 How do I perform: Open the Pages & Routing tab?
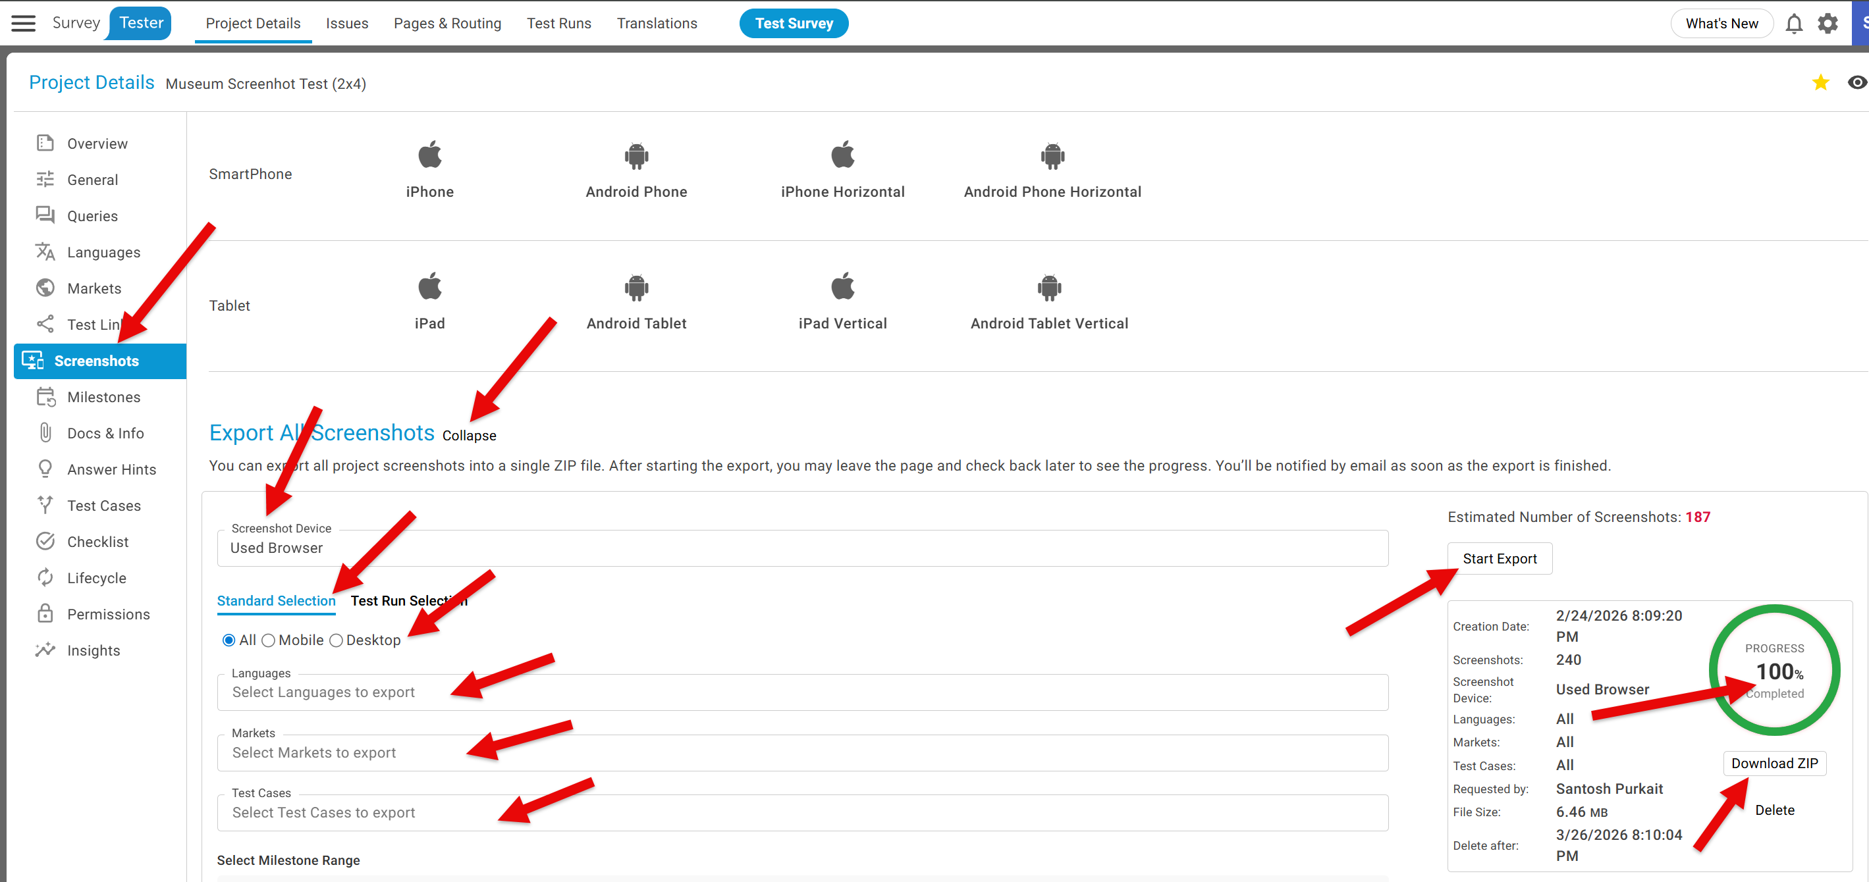[x=447, y=23]
